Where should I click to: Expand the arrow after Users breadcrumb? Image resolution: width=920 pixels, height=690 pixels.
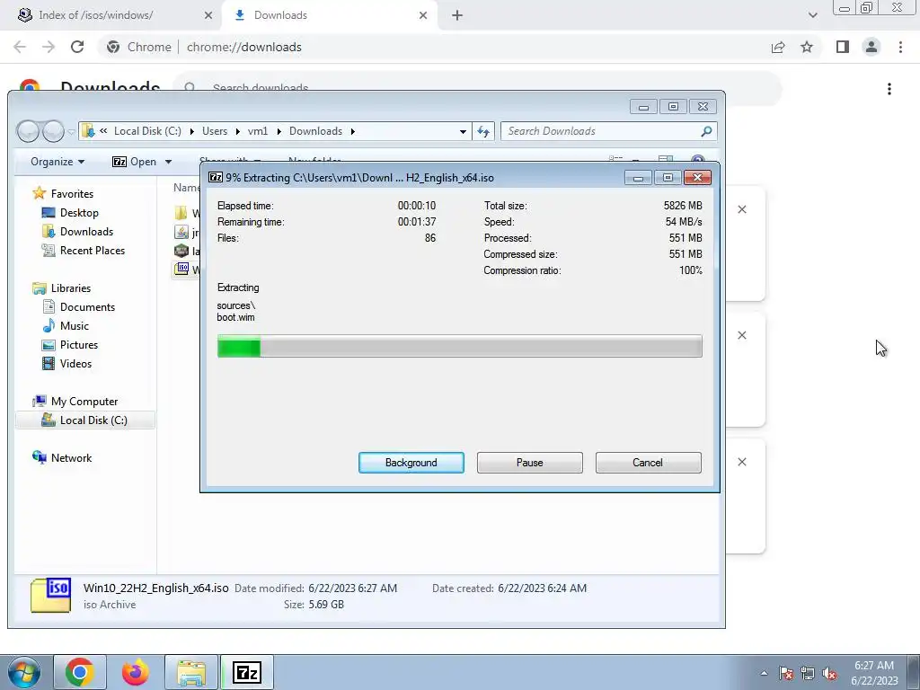coord(237,131)
